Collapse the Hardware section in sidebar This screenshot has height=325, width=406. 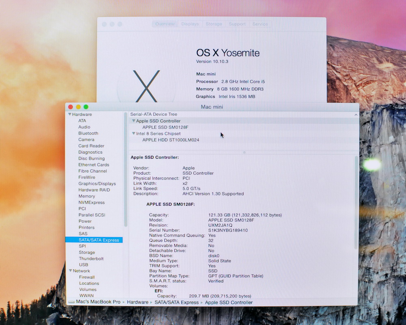tap(70, 114)
